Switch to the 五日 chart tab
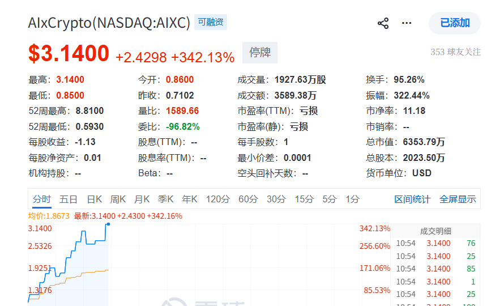The width and height of the screenshot is (487, 306). 69,199
